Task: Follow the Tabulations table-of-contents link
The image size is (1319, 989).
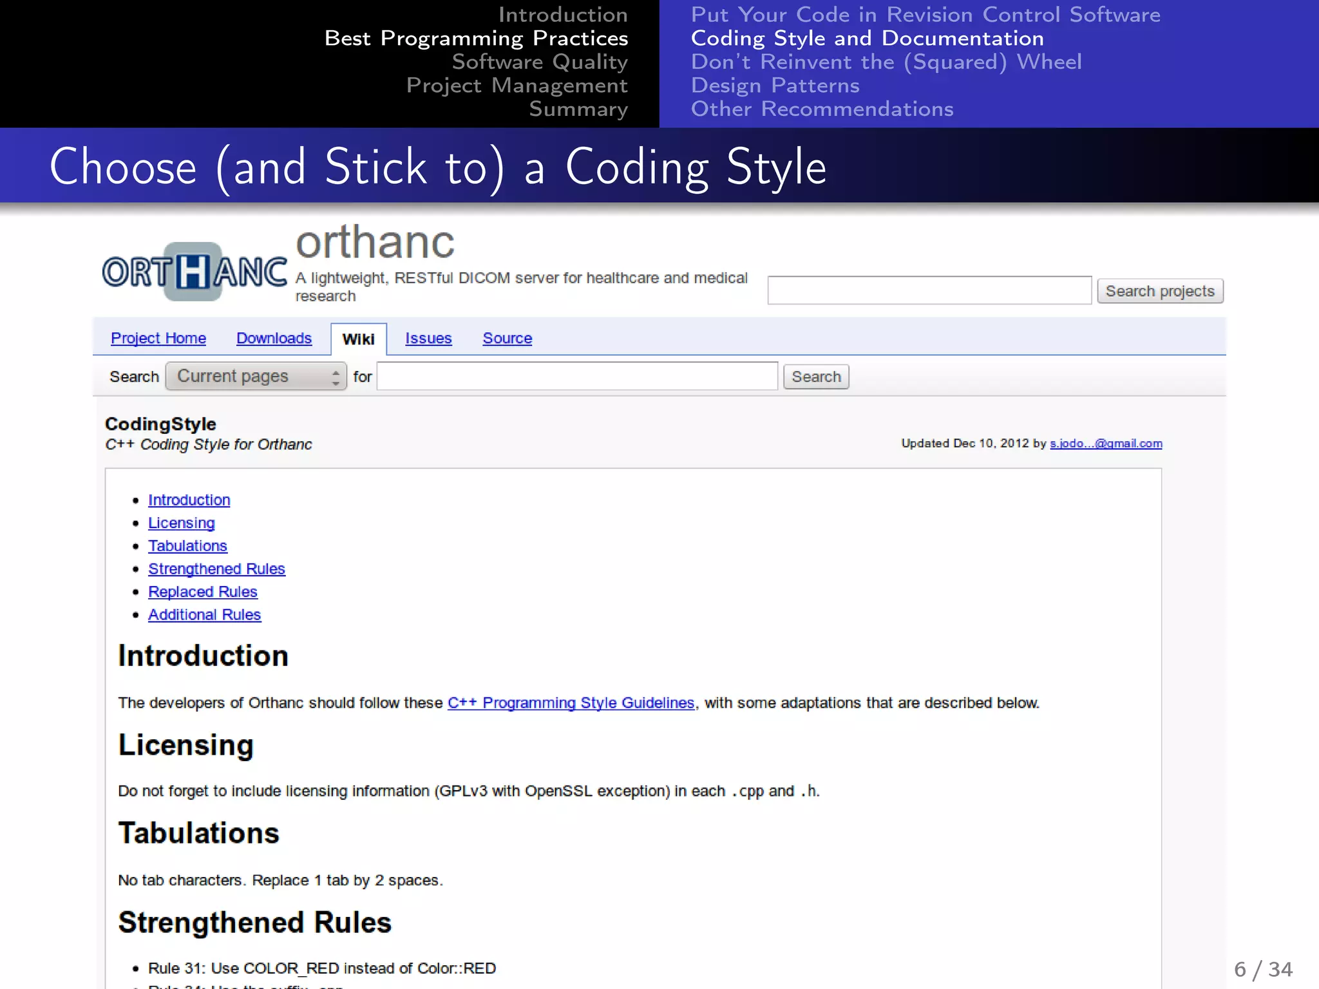Action: 187,545
